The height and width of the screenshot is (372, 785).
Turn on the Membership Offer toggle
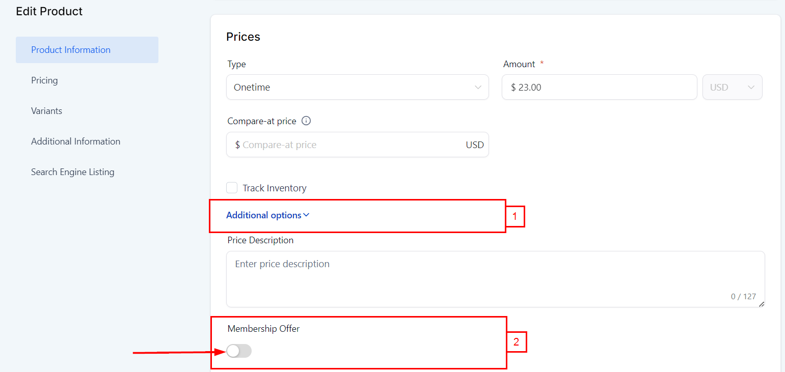click(x=239, y=351)
